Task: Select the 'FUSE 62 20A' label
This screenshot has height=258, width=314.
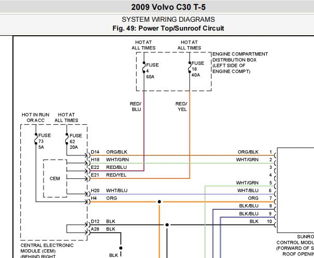Action: coord(76,141)
